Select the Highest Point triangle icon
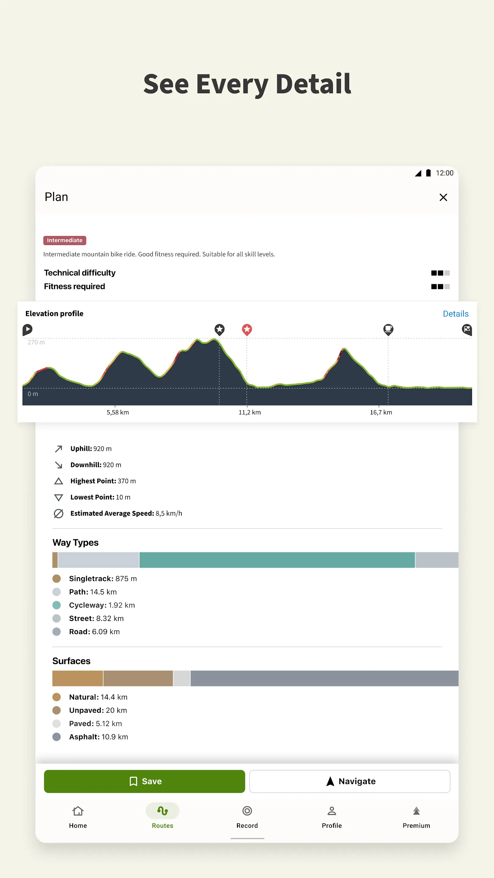The image size is (494, 878). click(58, 481)
